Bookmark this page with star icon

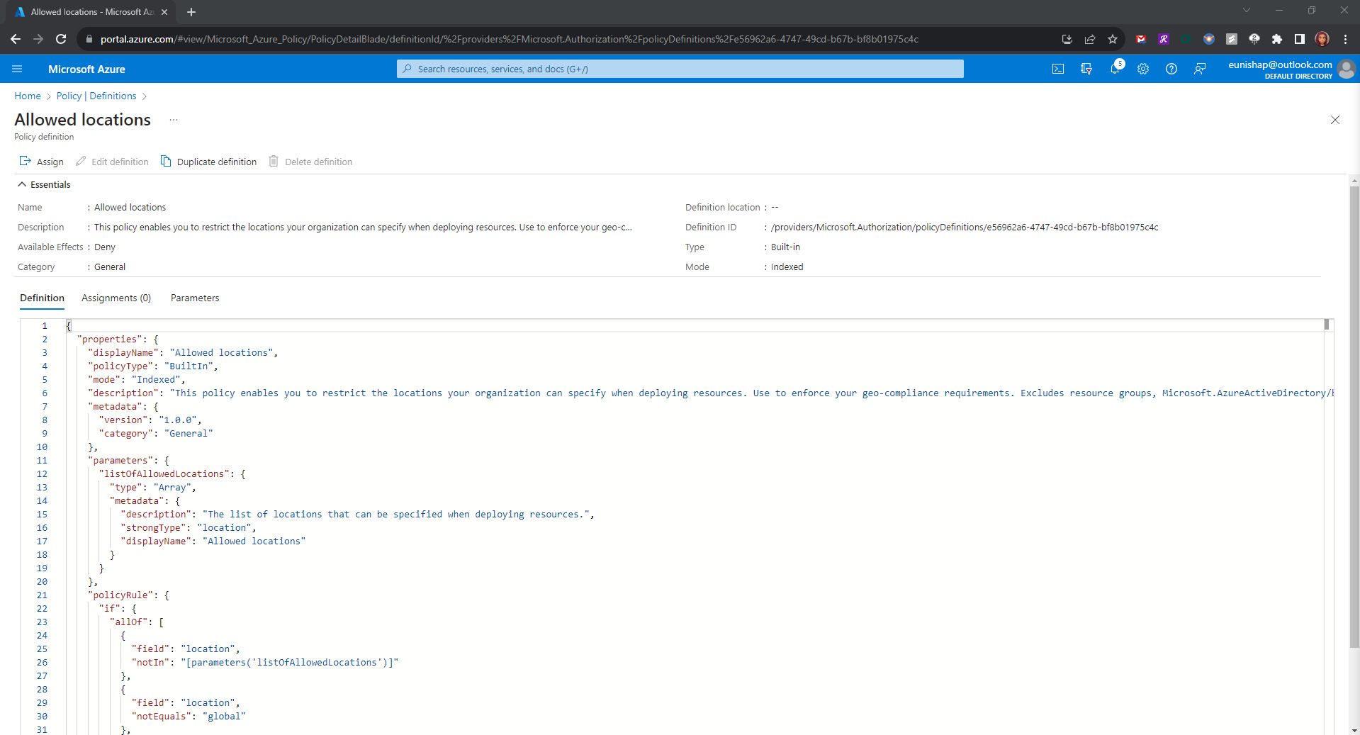point(1113,39)
